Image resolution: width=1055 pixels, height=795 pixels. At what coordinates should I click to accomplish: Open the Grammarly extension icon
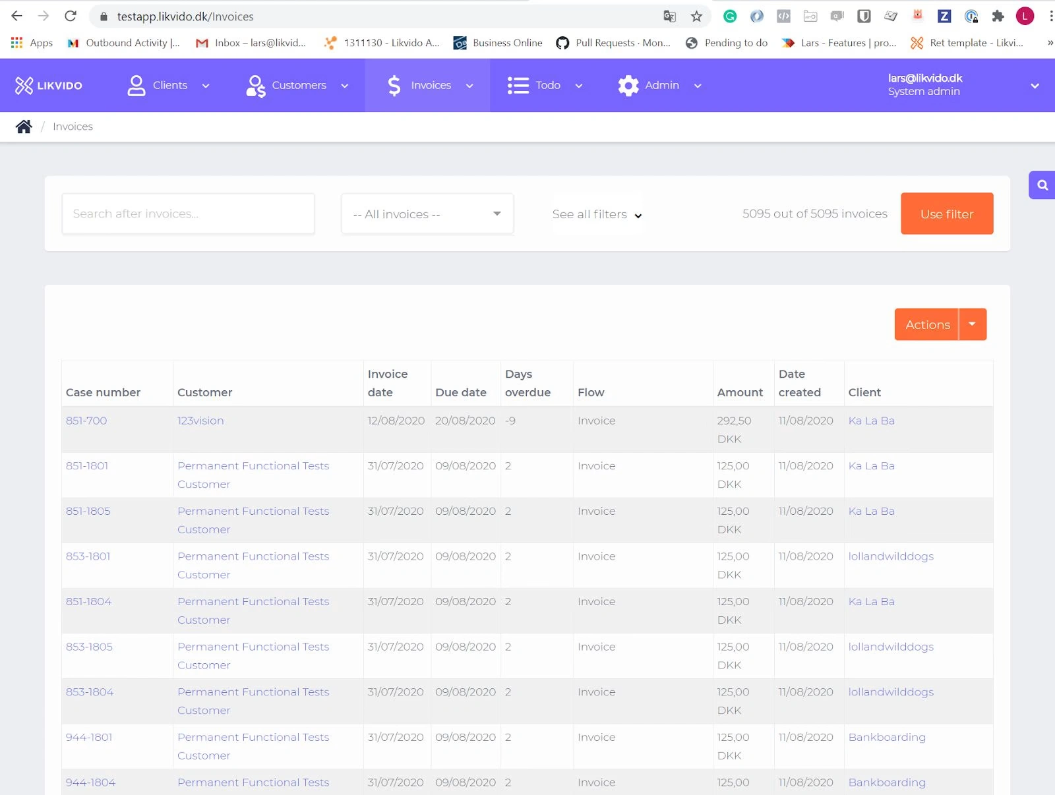click(730, 16)
